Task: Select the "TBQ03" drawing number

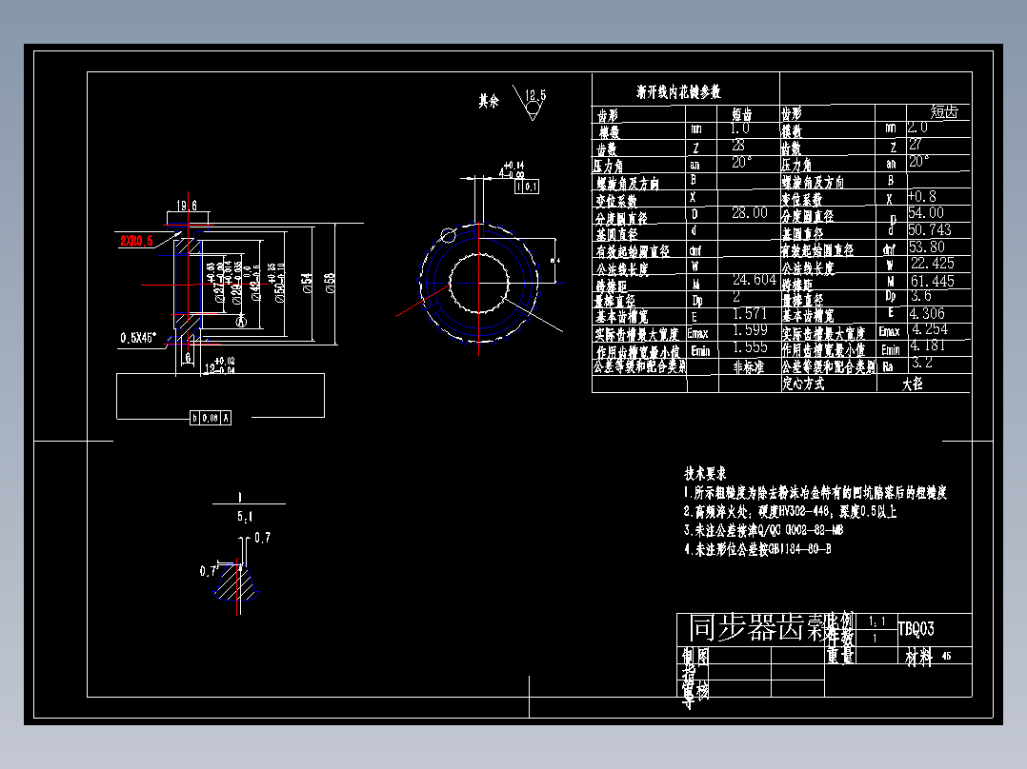Action: tap(916, 630)
